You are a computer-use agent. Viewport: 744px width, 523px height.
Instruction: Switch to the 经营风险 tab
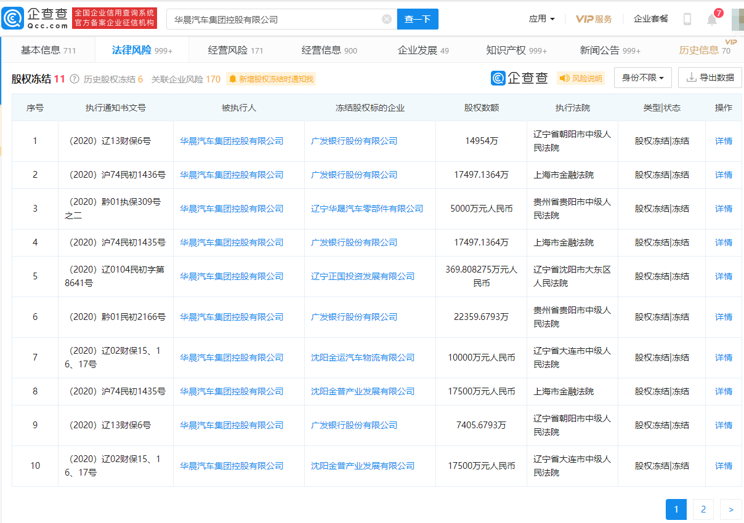click(235, 50)
